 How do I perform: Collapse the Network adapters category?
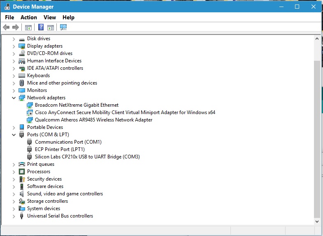point(14,98)
